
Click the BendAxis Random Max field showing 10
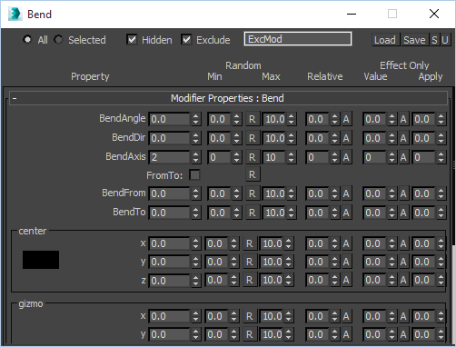coord(274,157)
